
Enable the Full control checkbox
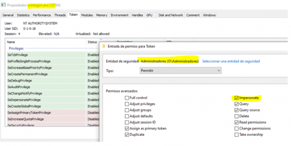pyautogui.click(x=127, y=98)
